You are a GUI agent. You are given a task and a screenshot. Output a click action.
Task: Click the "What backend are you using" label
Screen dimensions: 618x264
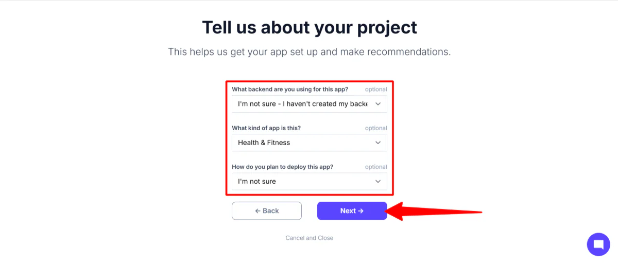(290, 89)
